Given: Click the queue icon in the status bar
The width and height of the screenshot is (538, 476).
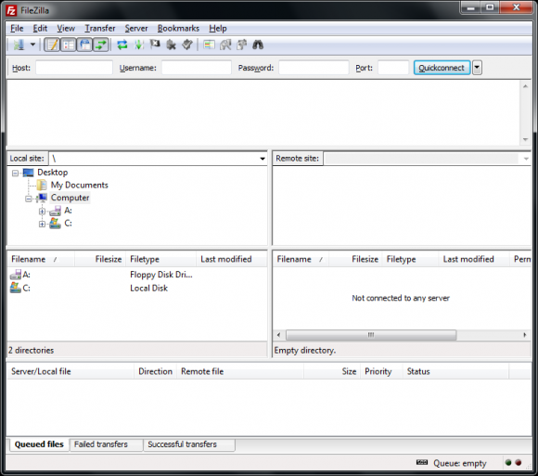Looking at the screenshot, I should click(422, 463).
